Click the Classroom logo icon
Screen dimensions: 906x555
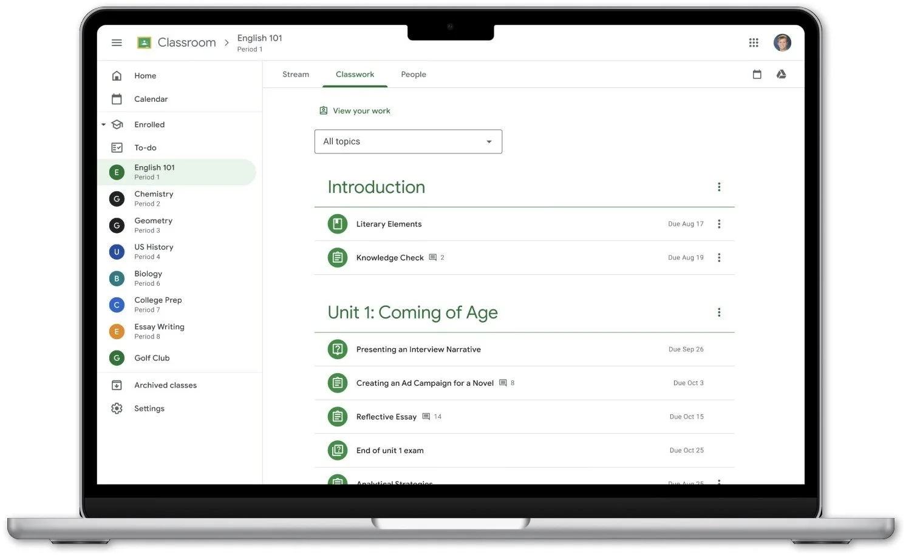click(144, 42)
